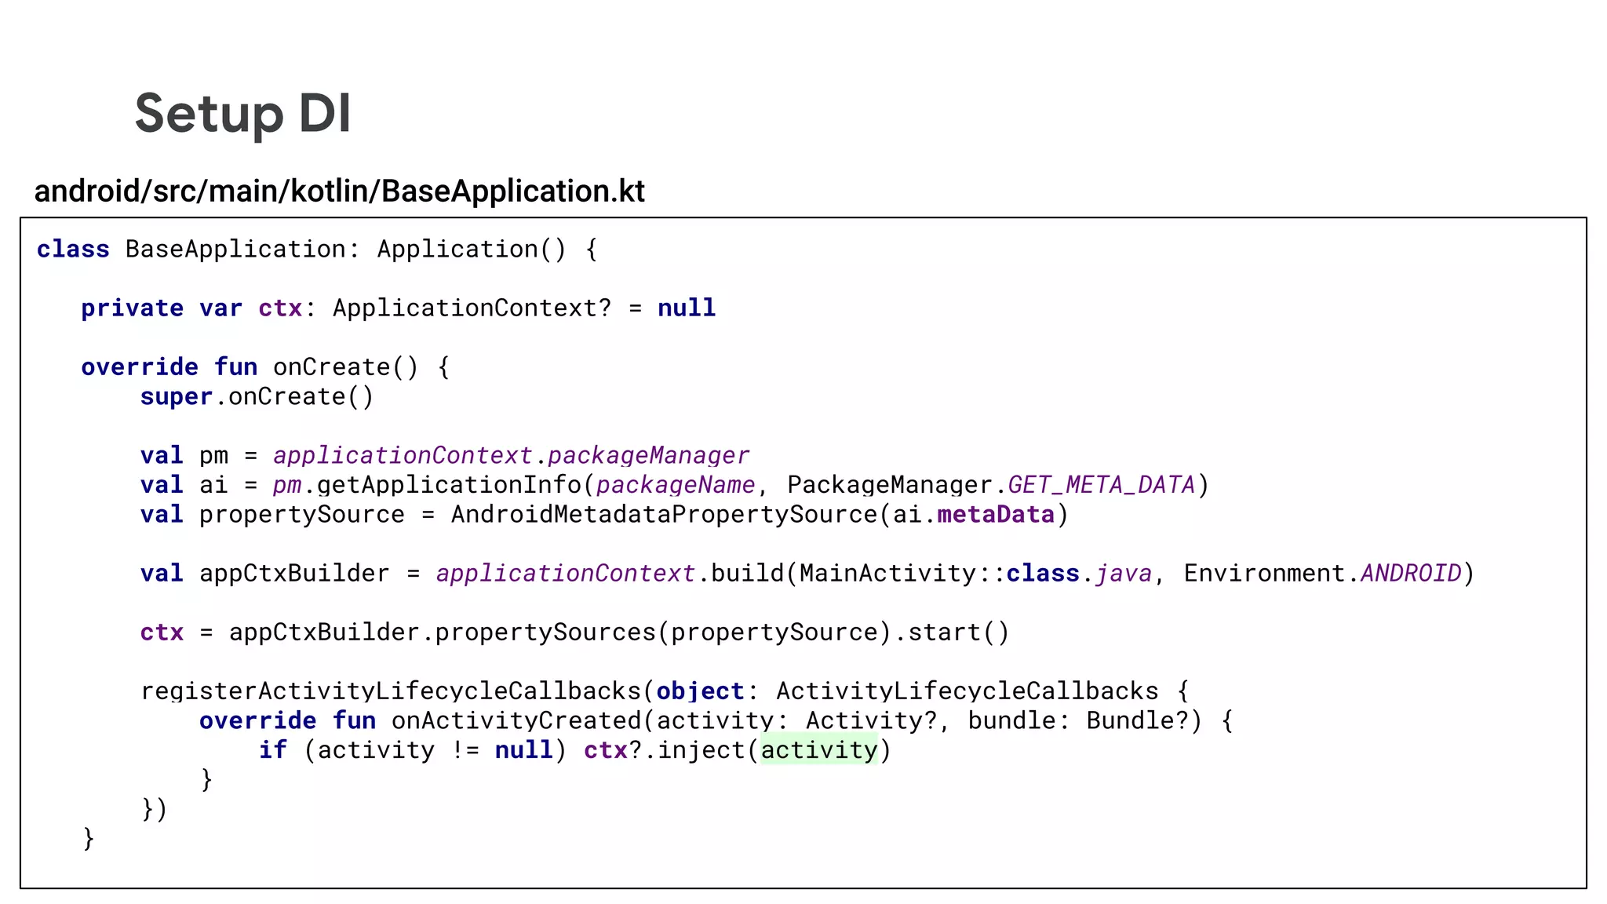Click the 'class' keyword on first line
Viewport: 1607px width, 904px height.
pos(73,250)
